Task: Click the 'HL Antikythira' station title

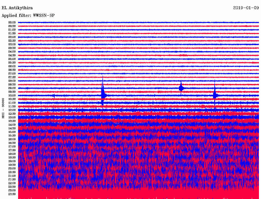Action: 17,8
